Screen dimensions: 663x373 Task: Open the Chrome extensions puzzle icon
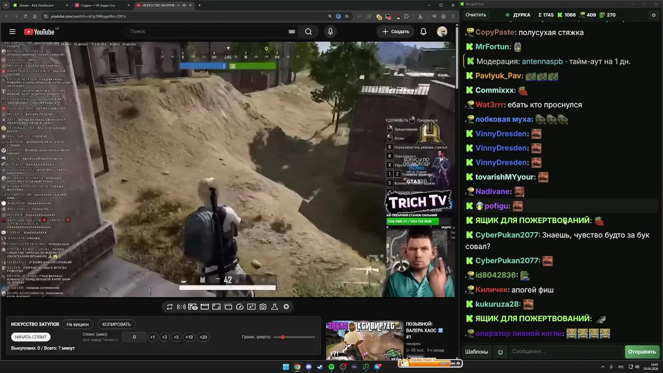pyautogui.click(x=407, y=16)
